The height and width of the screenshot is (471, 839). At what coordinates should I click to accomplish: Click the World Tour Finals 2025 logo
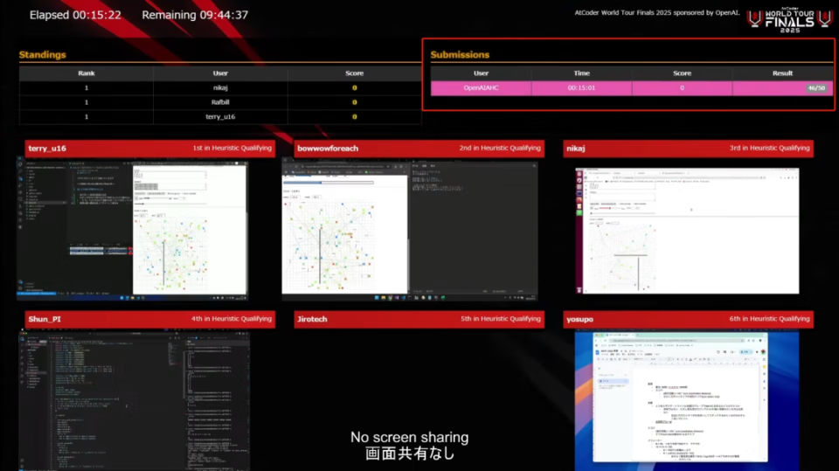click(x=790, y=20)
